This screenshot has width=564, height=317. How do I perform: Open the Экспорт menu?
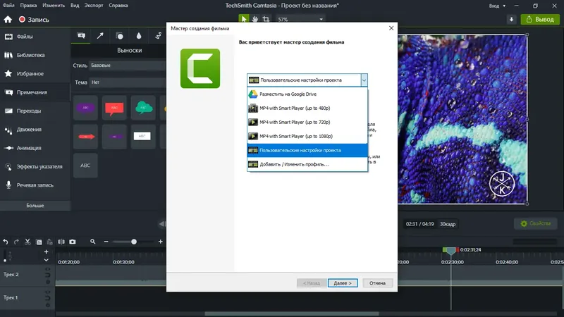[94, 6]
